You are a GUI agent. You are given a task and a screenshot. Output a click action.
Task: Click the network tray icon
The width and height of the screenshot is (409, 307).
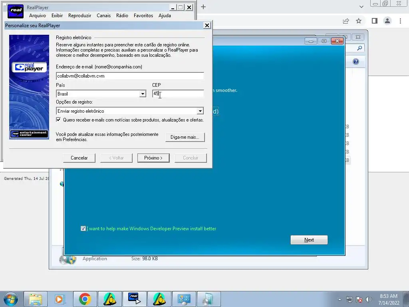click(x=349, y=299)
